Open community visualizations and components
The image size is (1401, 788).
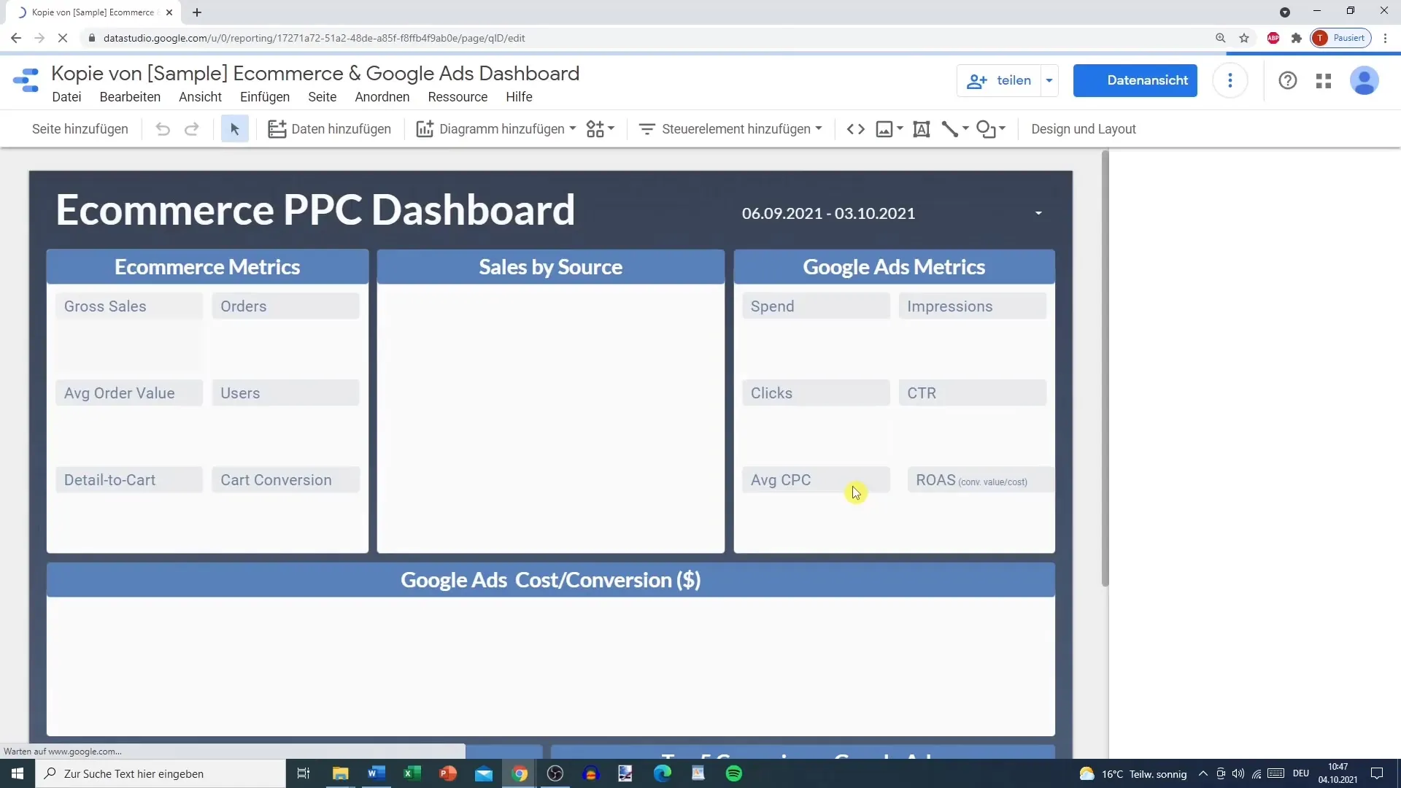click(595, 129)
